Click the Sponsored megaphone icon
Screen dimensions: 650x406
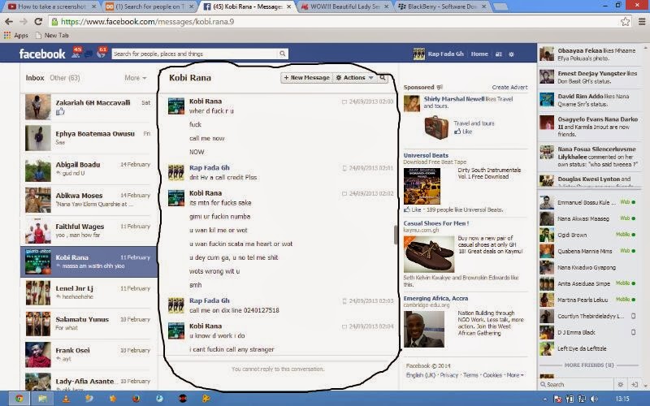click(440, 87)
